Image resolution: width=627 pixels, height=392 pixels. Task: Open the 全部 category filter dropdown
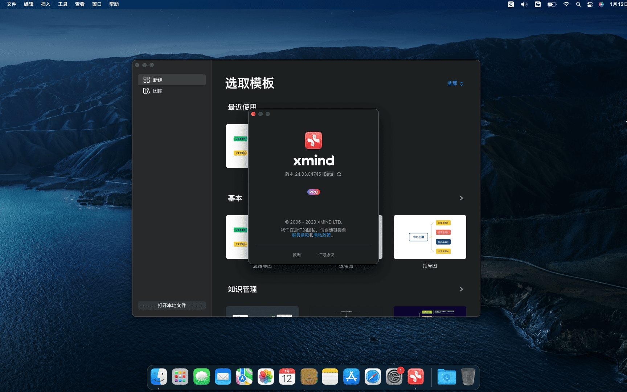pos(455,83)
